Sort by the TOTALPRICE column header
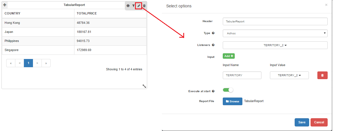This screenshot has width=337, height=131. pos(111,13)
